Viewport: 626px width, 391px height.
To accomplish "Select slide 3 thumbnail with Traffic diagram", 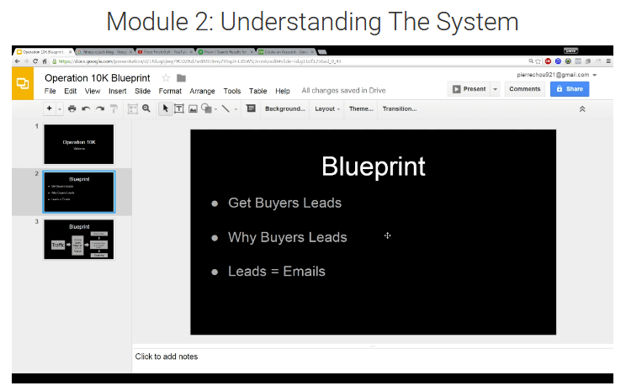I will 79,240.
